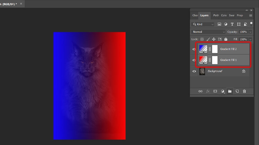Filter for smart objects icon
The width and height of the screenshot is (259, 145).
[x=245, y=24]
